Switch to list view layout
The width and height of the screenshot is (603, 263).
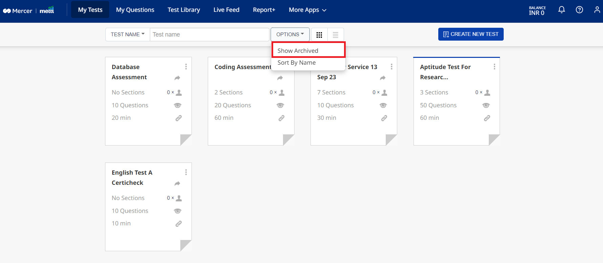[336, 35]
